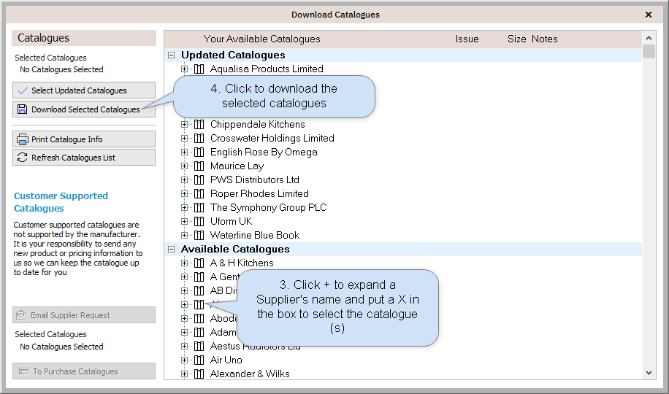Expand the Maurice Lay supplier

pos(184,166)
